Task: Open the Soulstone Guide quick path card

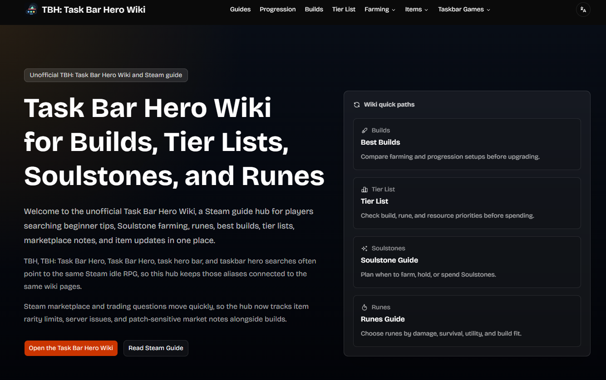Action: (x=467, y=262)
